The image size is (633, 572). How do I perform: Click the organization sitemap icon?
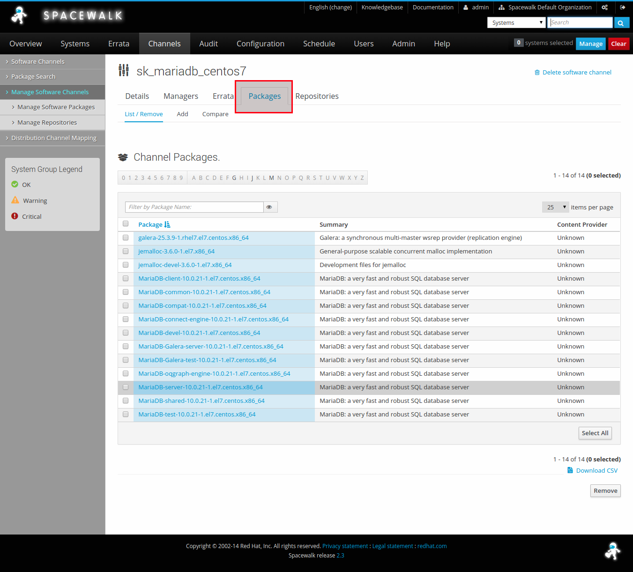tap(501, 7)
